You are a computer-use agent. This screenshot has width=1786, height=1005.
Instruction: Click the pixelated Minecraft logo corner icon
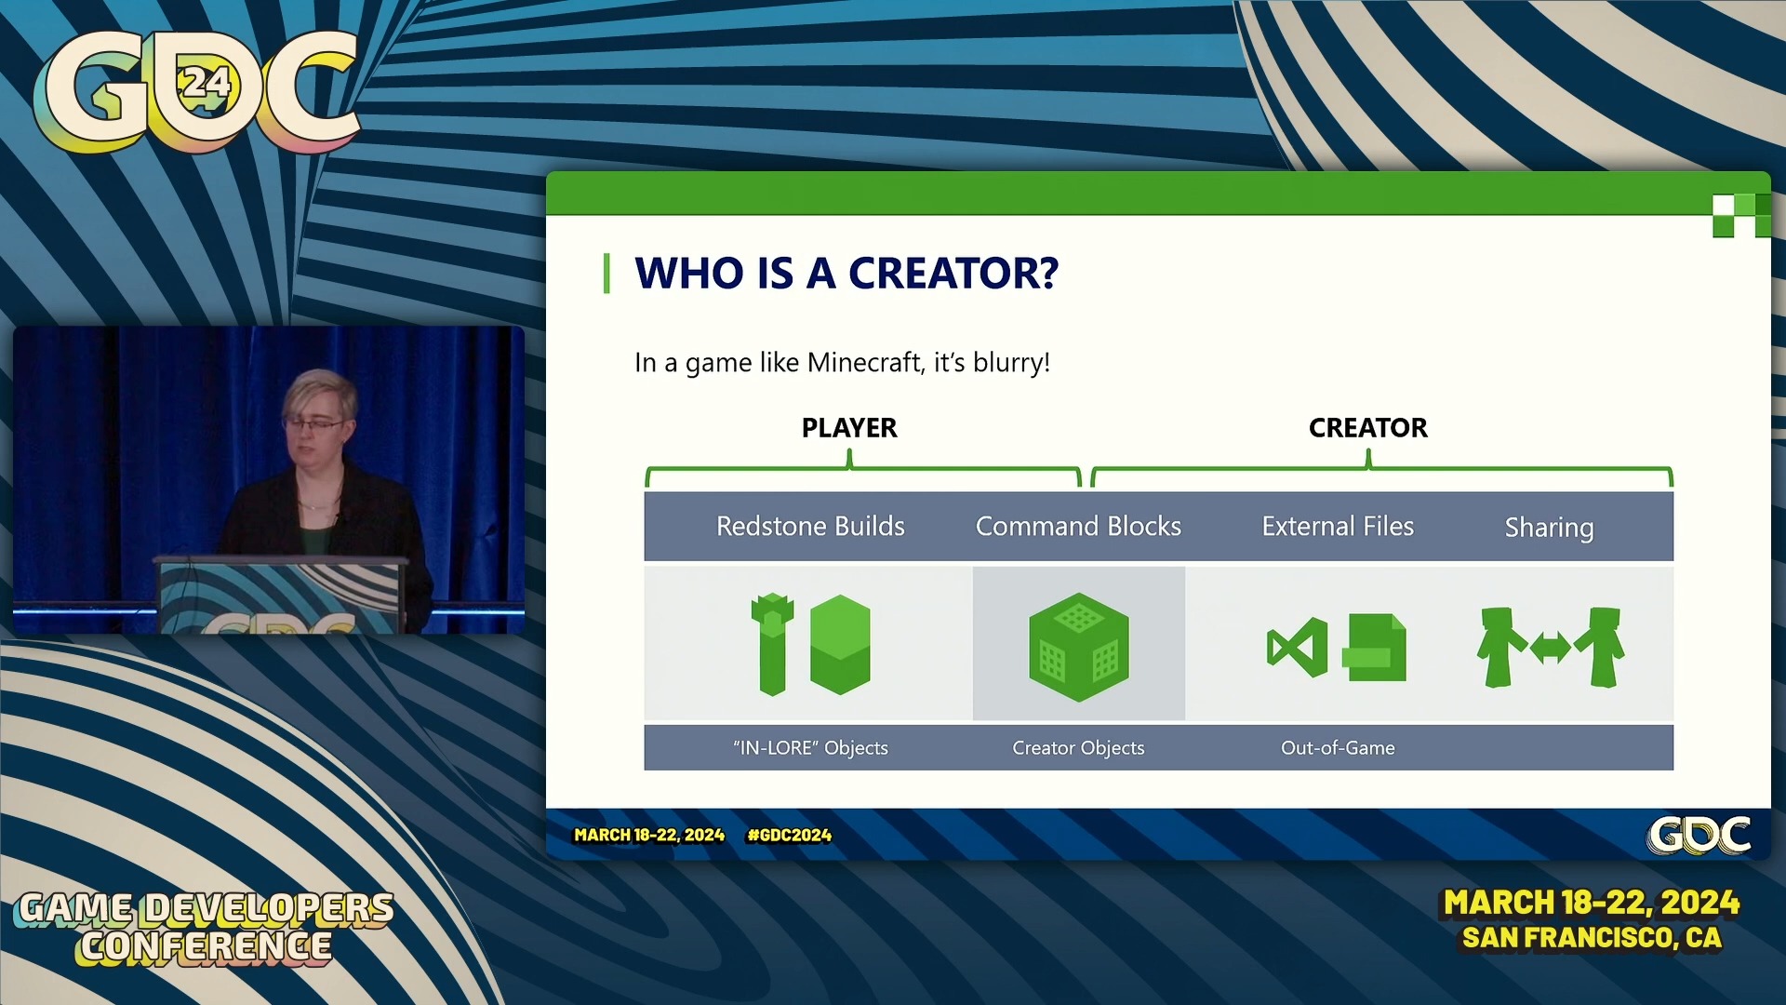click(1740, 215)
